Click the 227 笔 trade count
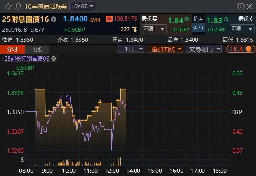The width and height of the screenshot is (256, 176). [129, 29]
